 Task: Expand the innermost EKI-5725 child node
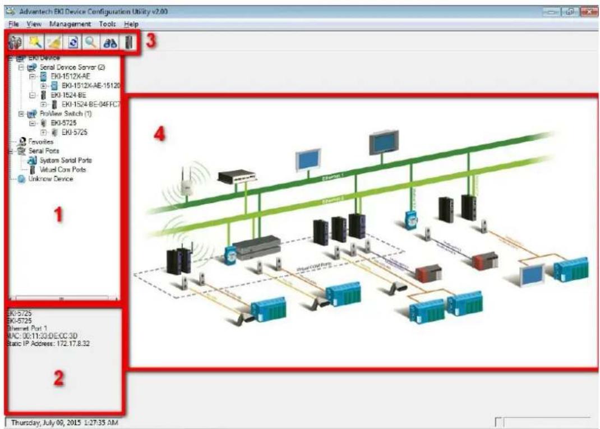pyautogui.click(x=44, y=132)
